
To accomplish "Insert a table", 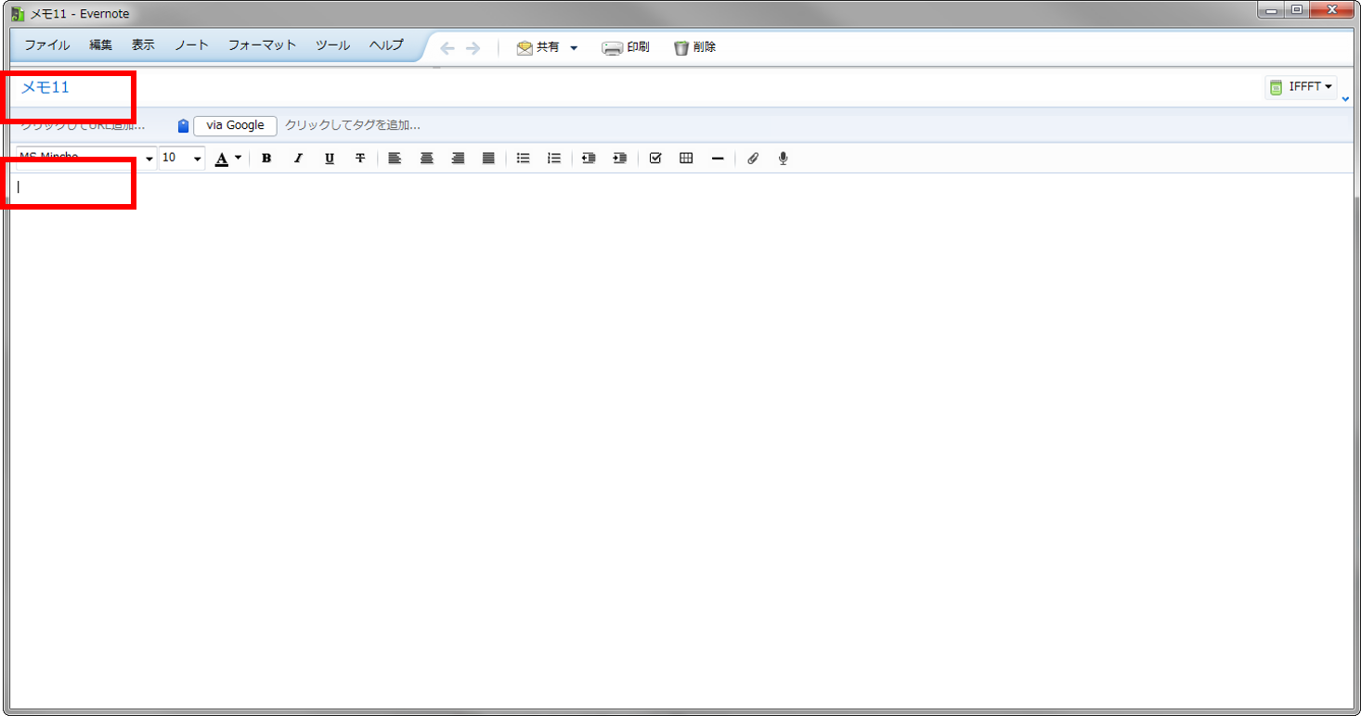I will [x=686, y=159].
